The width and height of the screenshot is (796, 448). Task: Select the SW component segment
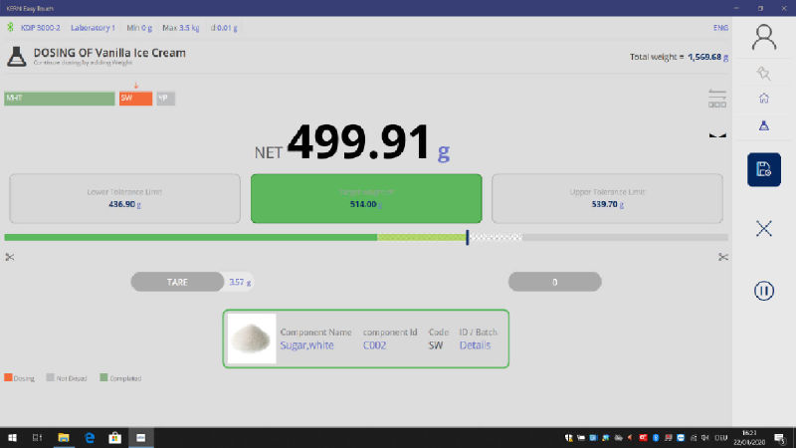tap(135, 99)
